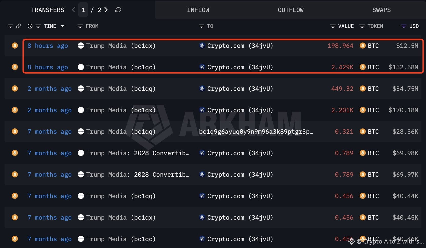Click the value 2.201K in the table

pyautogui.click(x=342, y=110)
